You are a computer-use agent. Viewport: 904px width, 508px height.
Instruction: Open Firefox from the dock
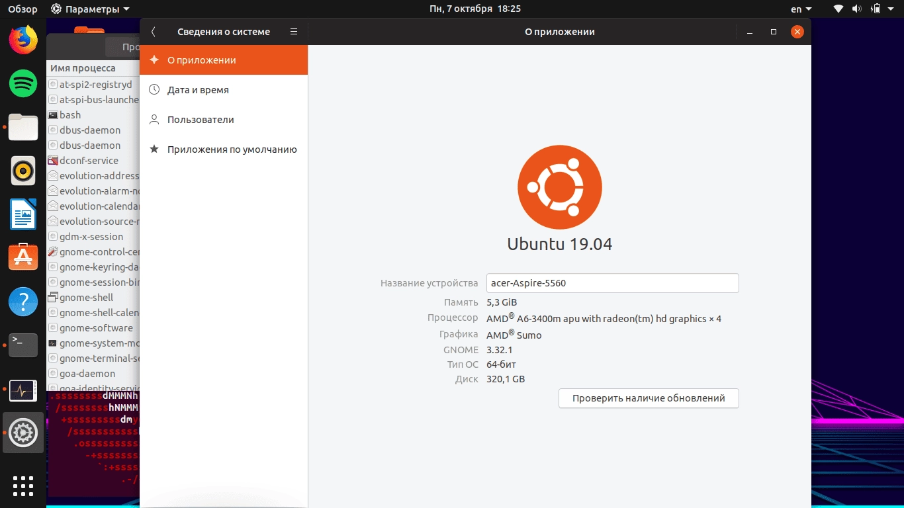[x=23, y=40]
